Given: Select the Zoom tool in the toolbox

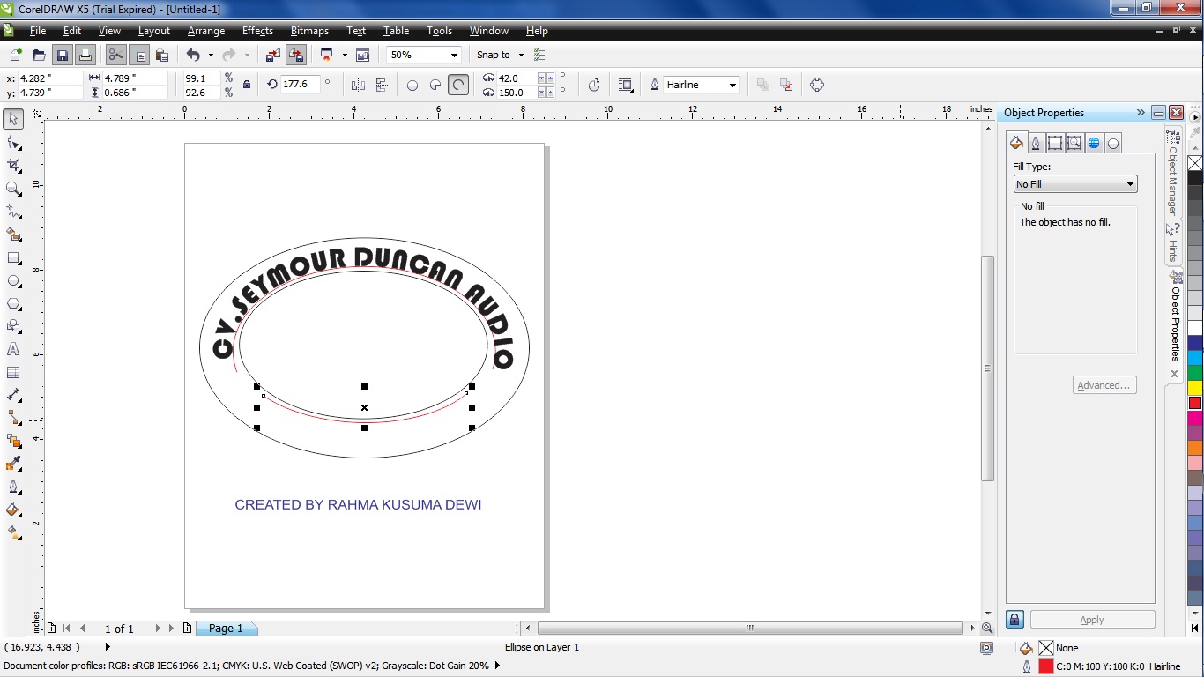Looking at the screenshot, I should click(x=13, y=188).
